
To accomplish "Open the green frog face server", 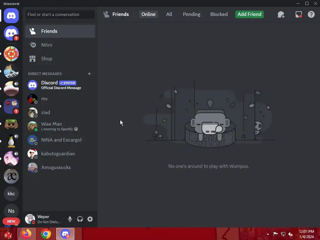I will pos(11,124).
